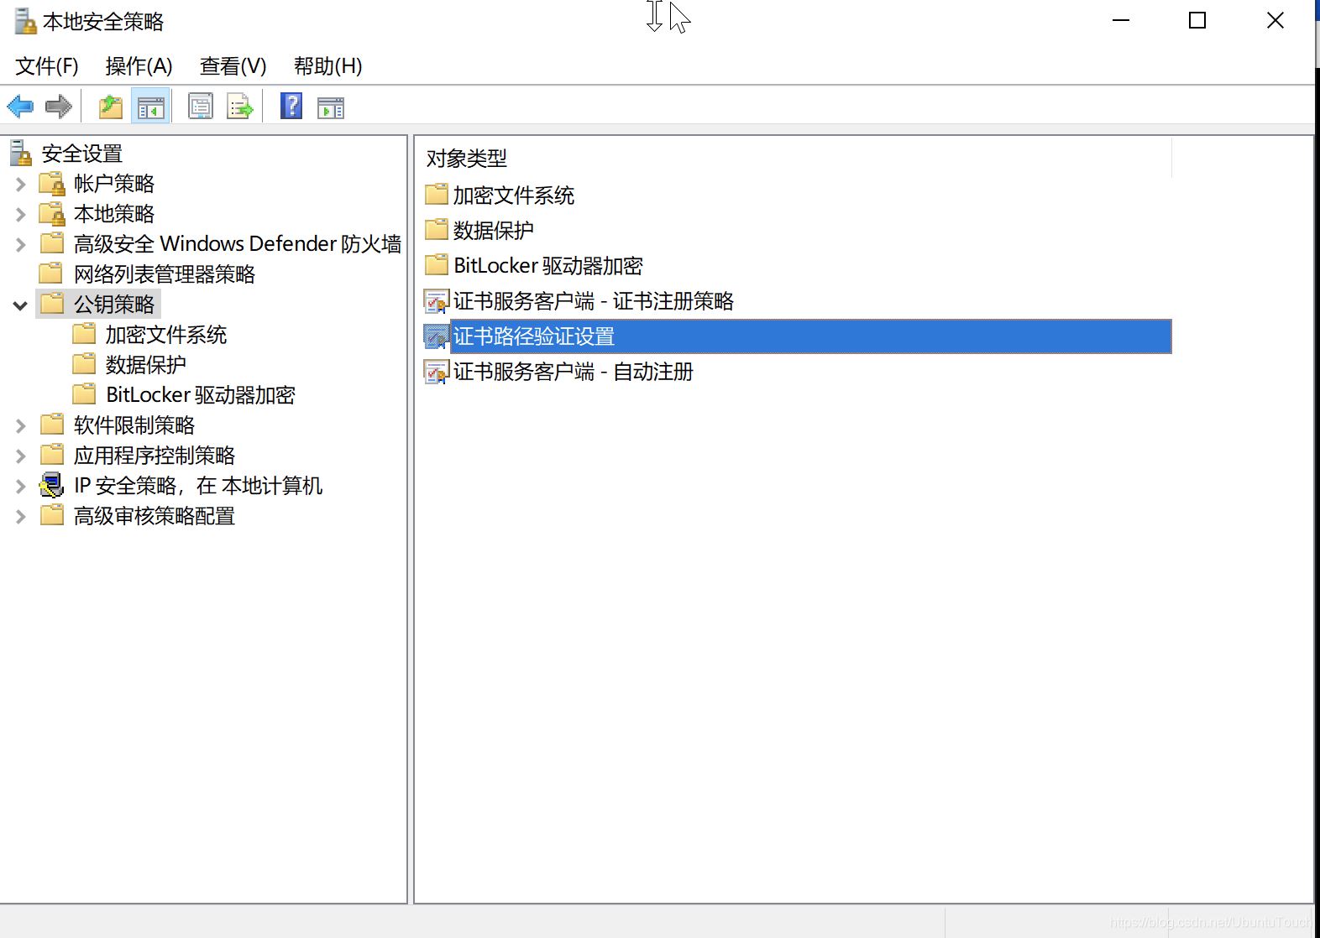Toggle Show/Hide action pane icon
Screen dimensions: 1320x938
[331, 107]
